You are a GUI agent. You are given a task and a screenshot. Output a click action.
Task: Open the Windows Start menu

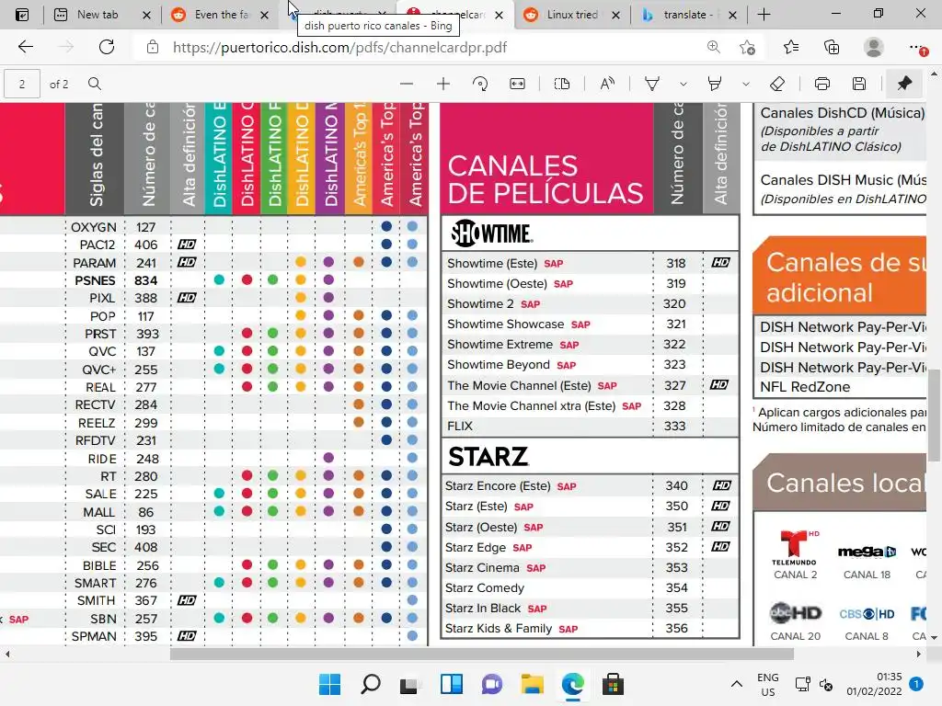click(330, 684)
